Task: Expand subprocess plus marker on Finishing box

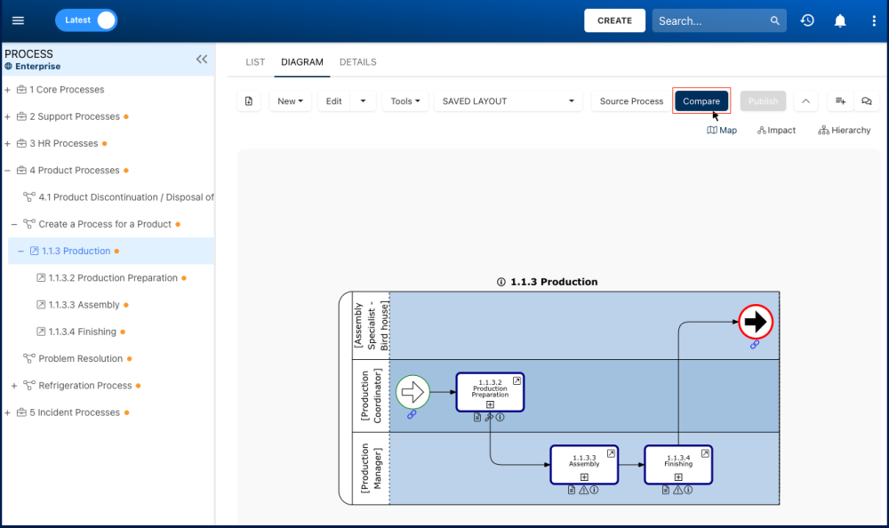Action: [x=678, y=477]
